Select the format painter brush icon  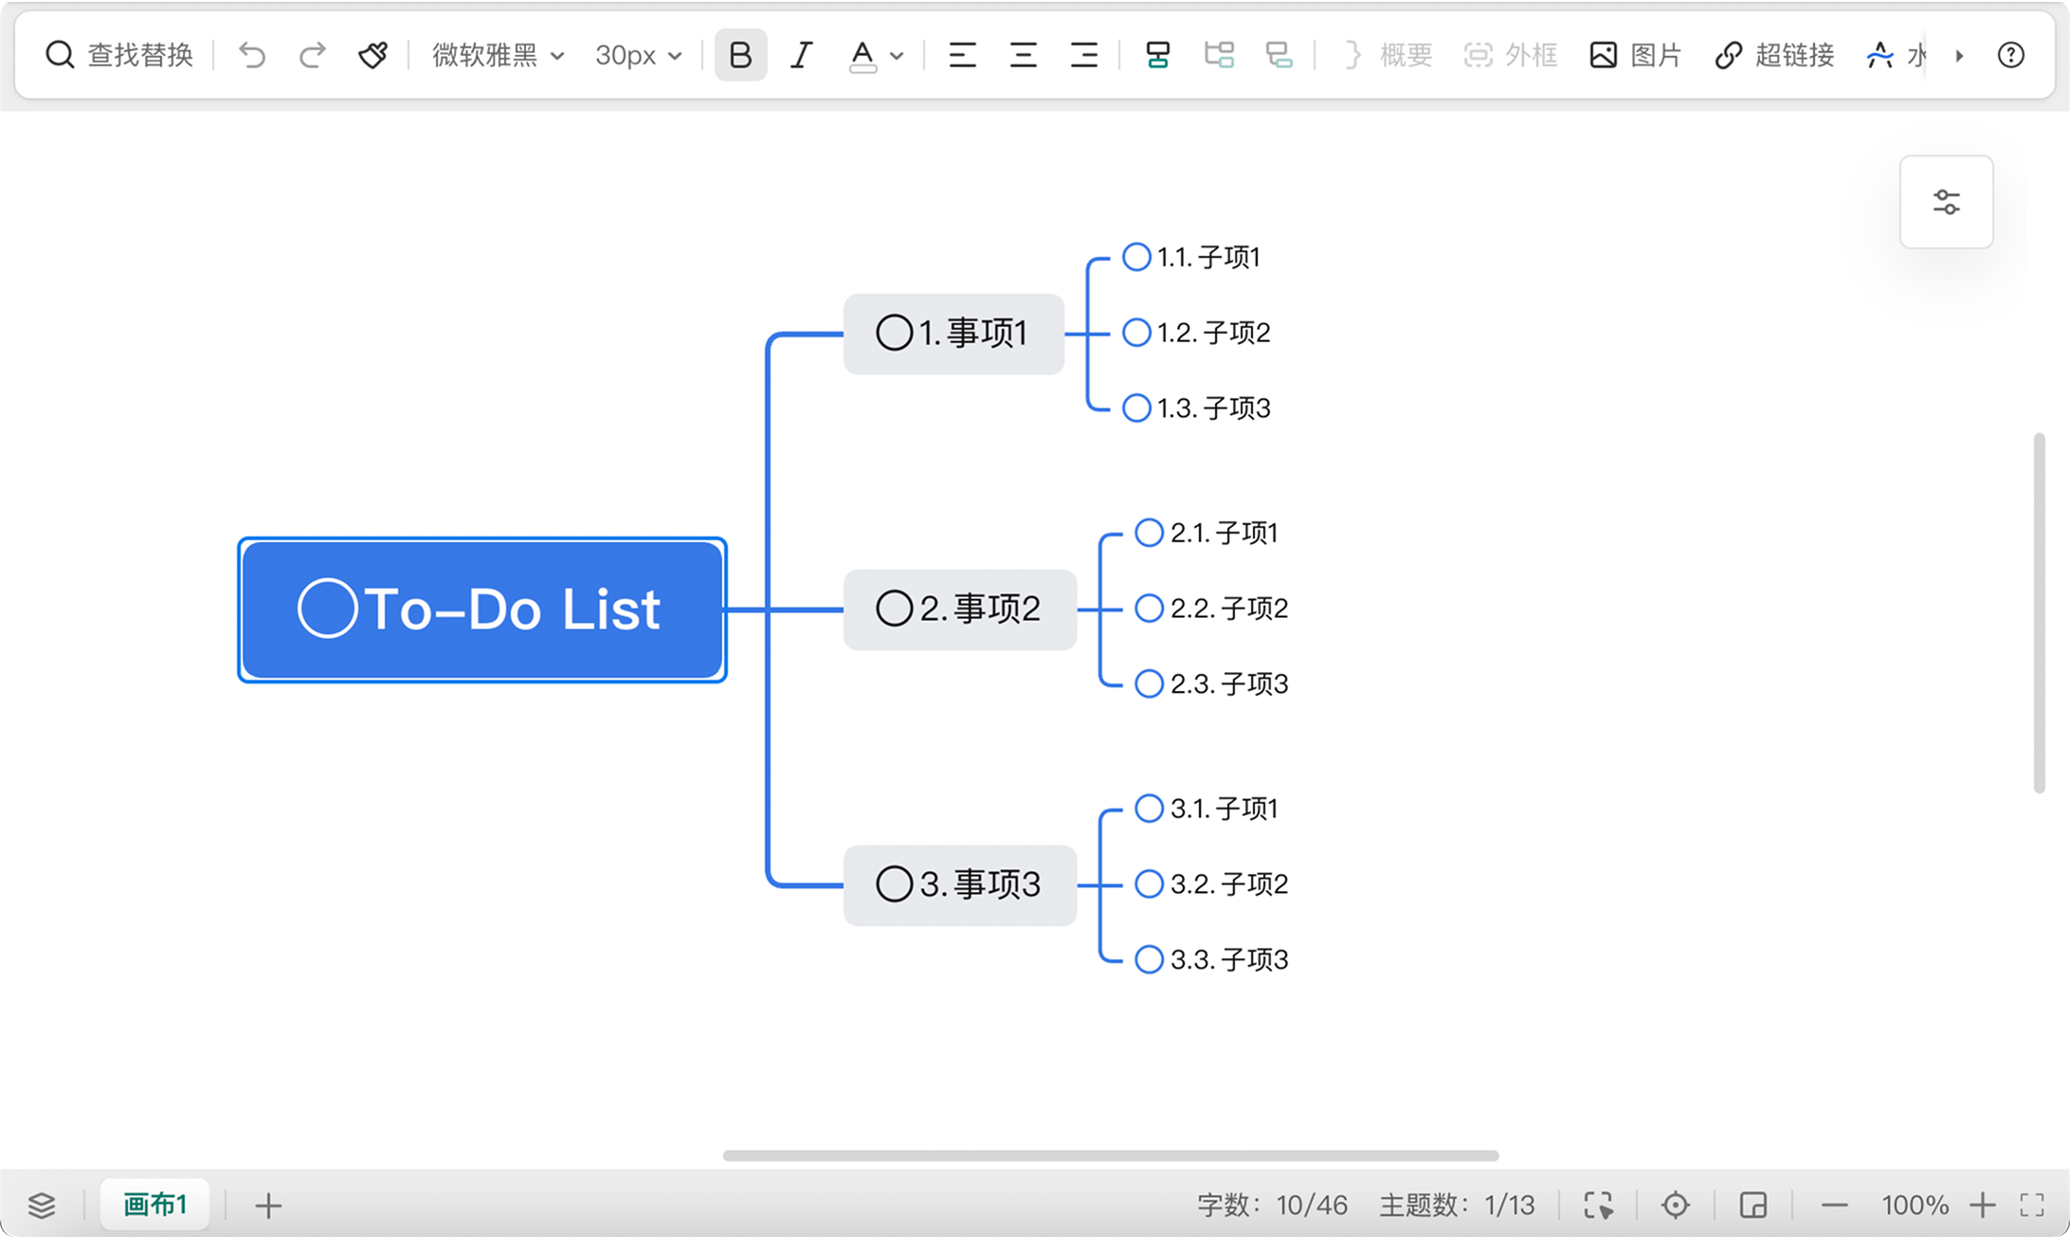pos(372,55)
